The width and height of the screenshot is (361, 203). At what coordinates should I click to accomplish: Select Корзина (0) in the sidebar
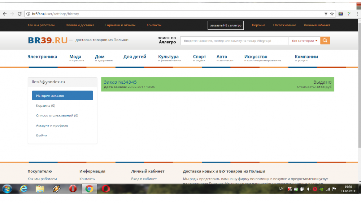(x=45, y=106)
